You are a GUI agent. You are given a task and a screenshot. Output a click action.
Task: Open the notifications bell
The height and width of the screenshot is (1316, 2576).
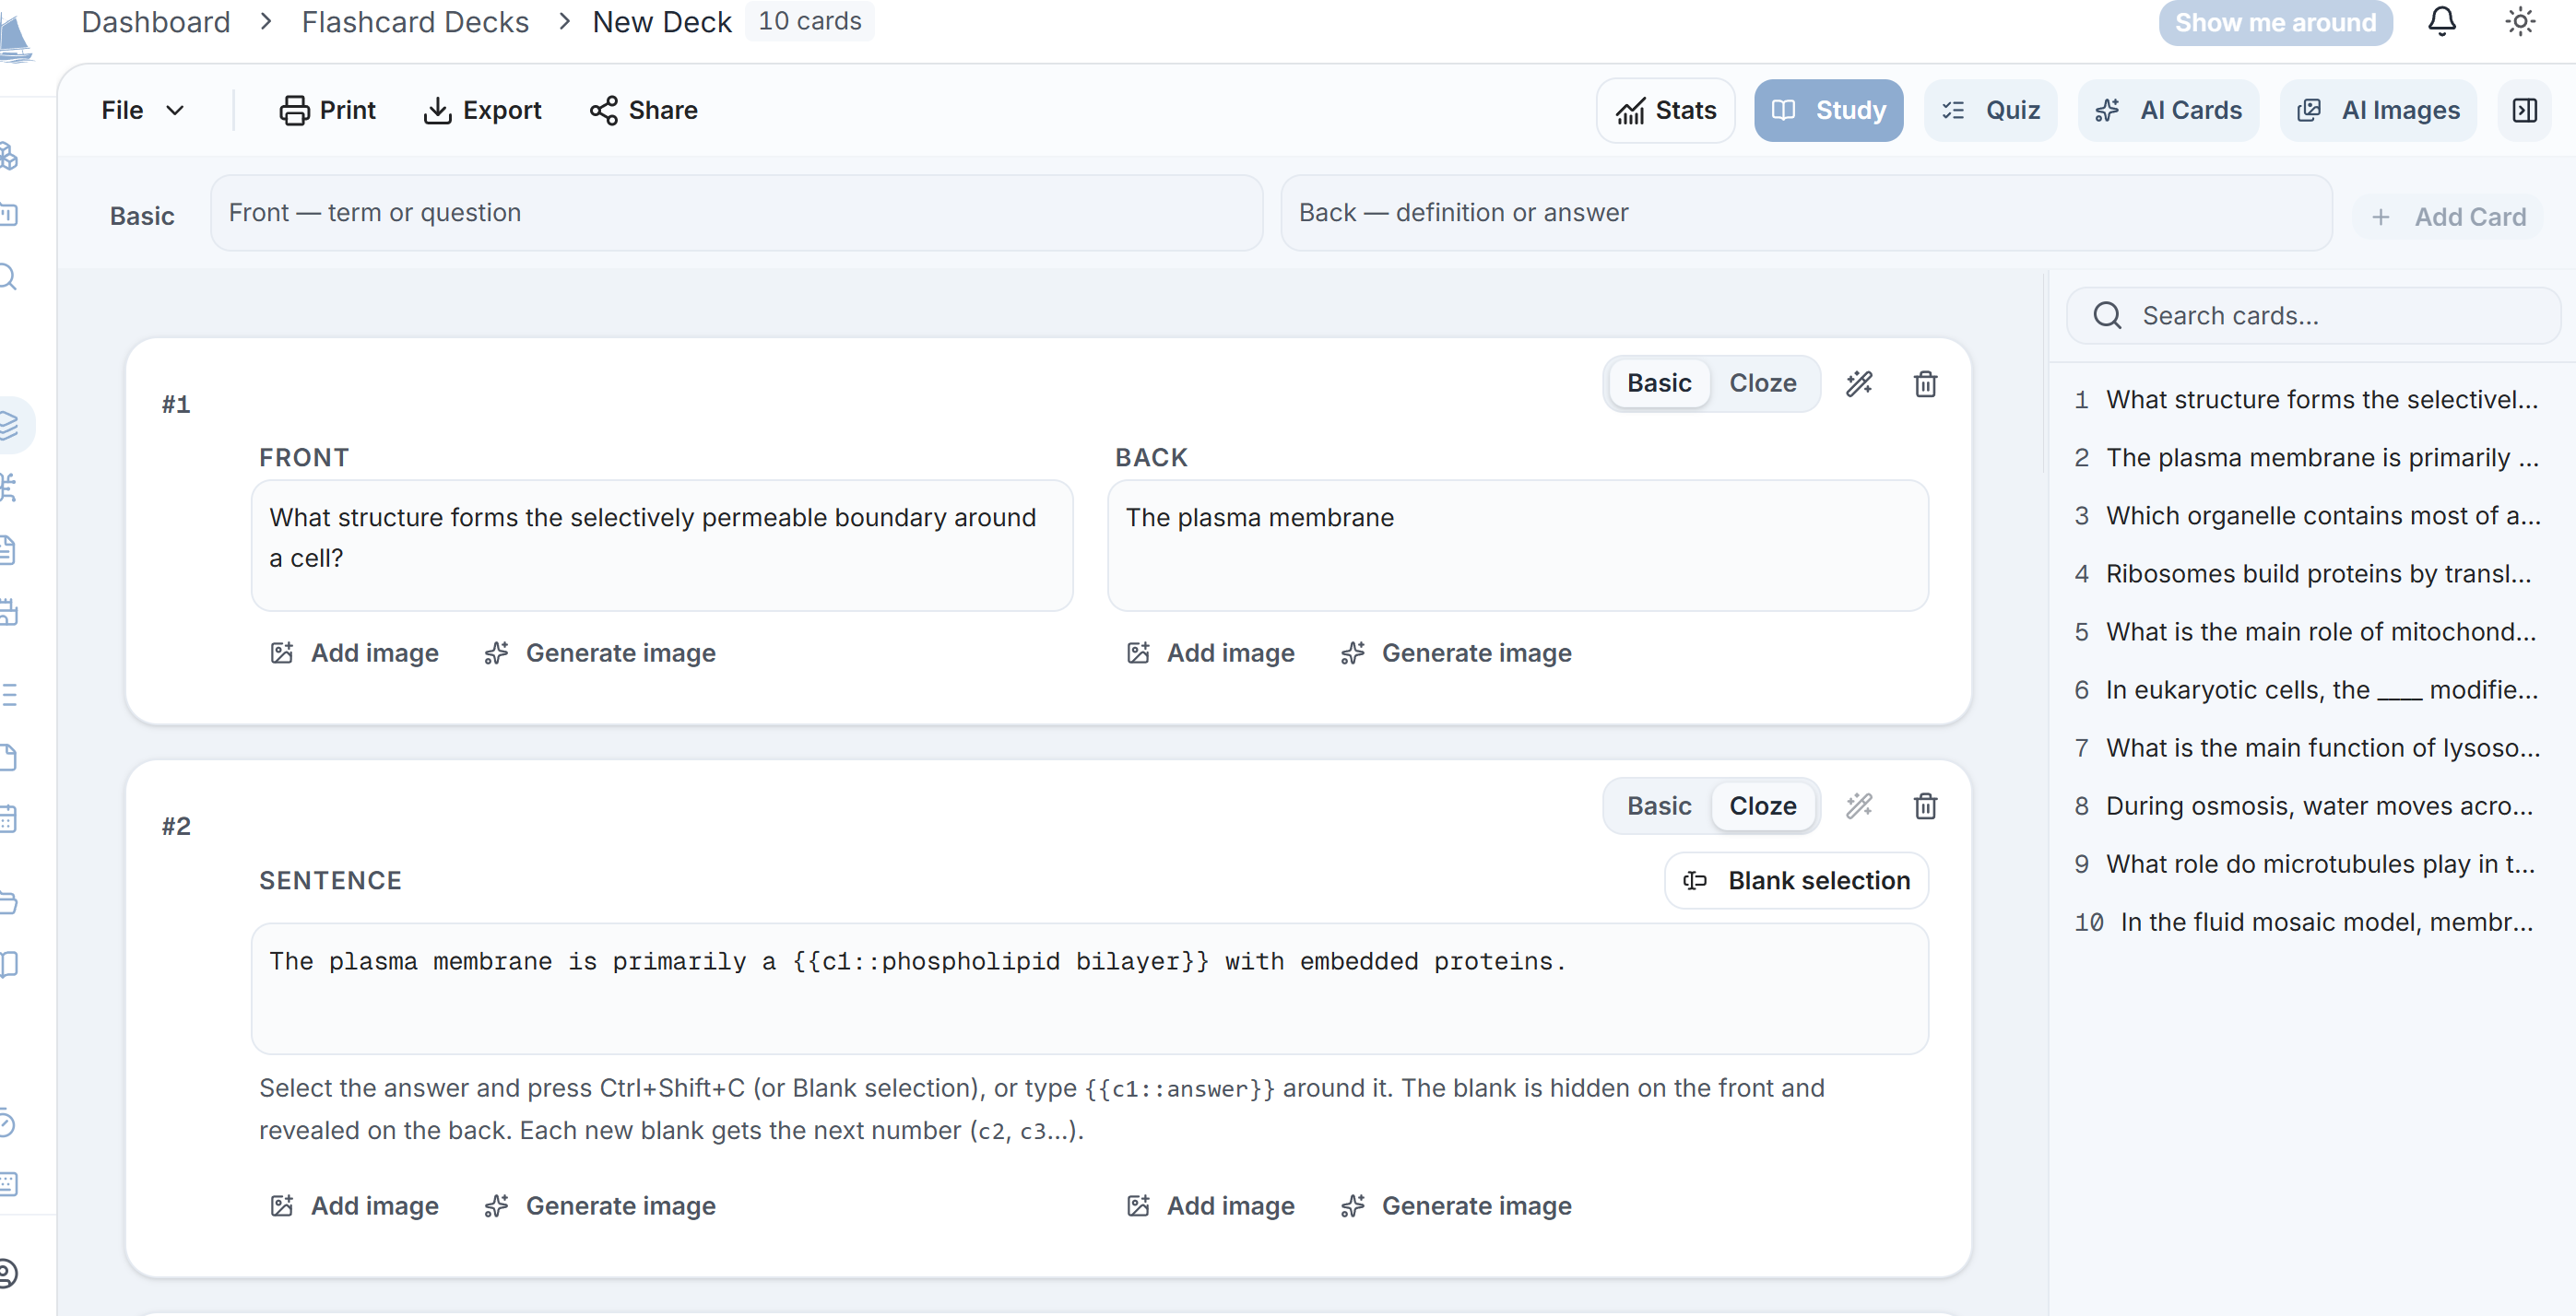point(2441,21)
